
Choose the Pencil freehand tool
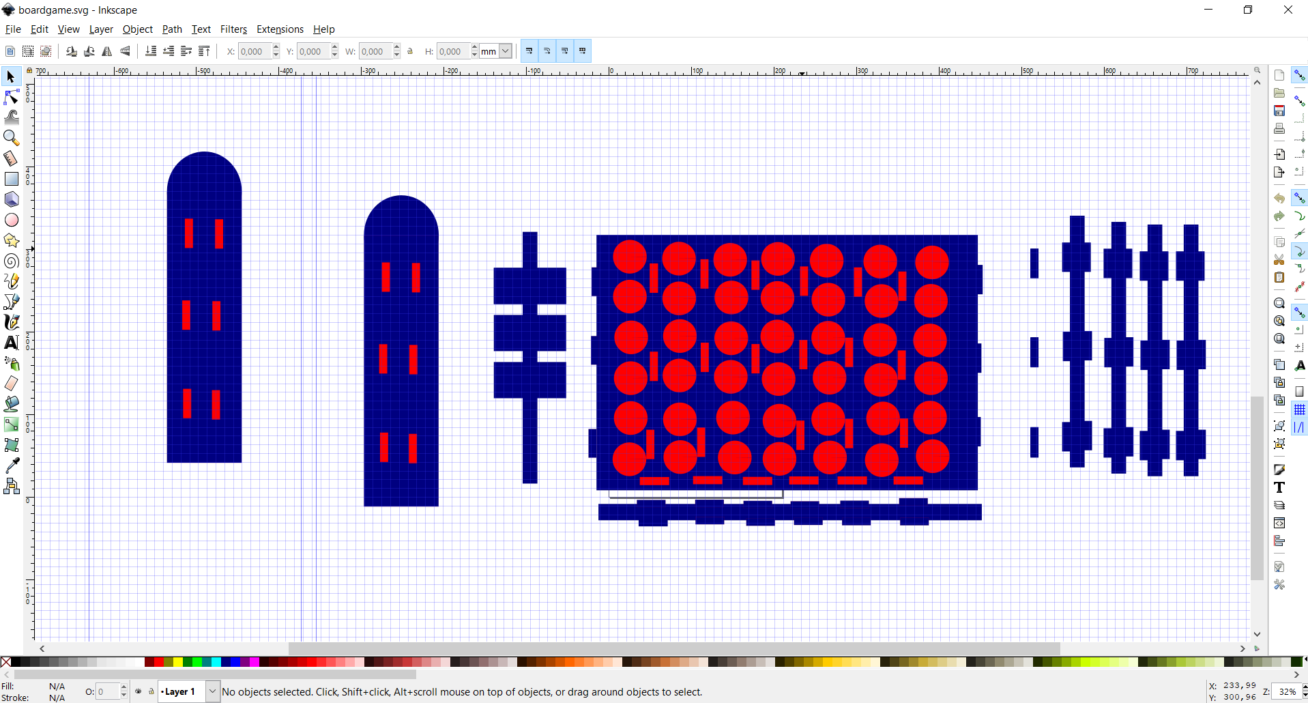11,281
